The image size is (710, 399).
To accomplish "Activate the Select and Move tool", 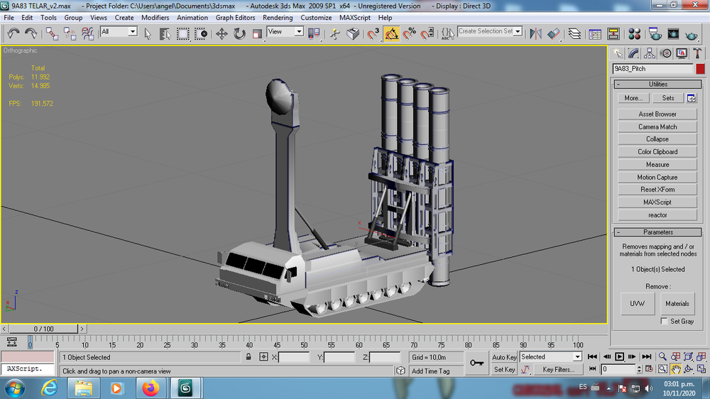I will pos(222,33).
